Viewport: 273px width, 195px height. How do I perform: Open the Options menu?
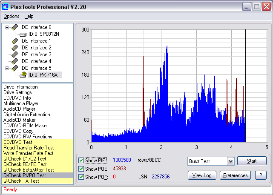(11, 16)
